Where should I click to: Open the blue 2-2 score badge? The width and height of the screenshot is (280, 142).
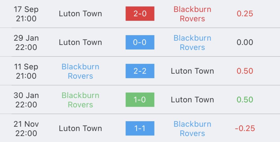tap(140, 71)
